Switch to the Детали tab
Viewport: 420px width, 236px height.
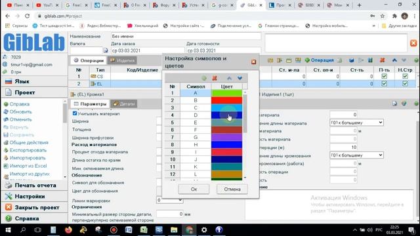pos(124,104)
